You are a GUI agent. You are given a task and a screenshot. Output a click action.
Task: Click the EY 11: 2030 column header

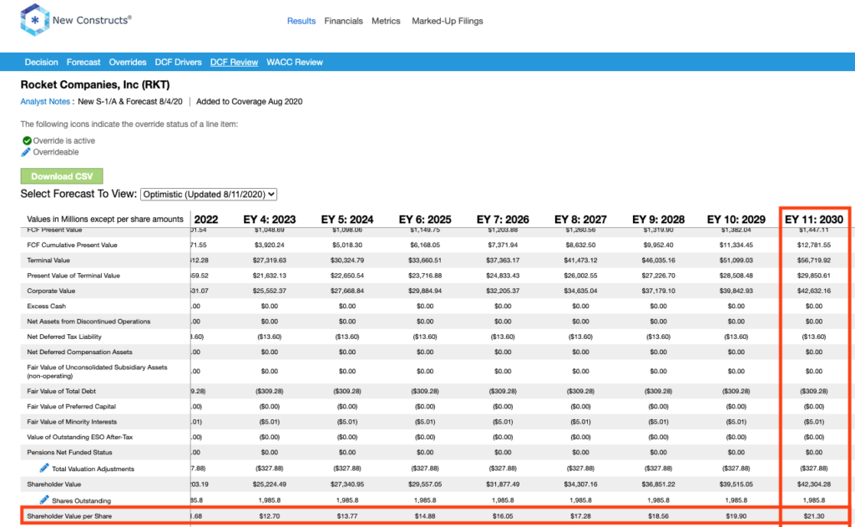814,219
